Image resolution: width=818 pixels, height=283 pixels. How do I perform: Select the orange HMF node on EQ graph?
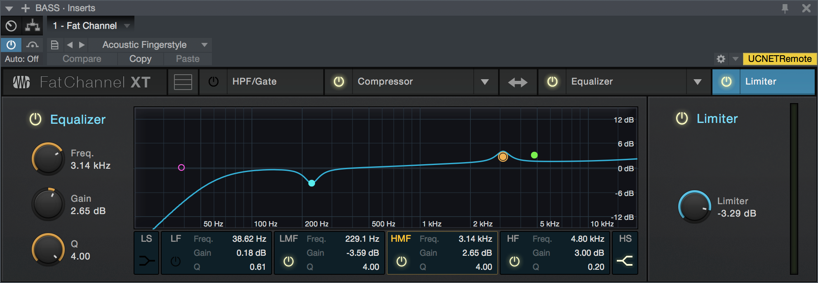click(503, 157)
